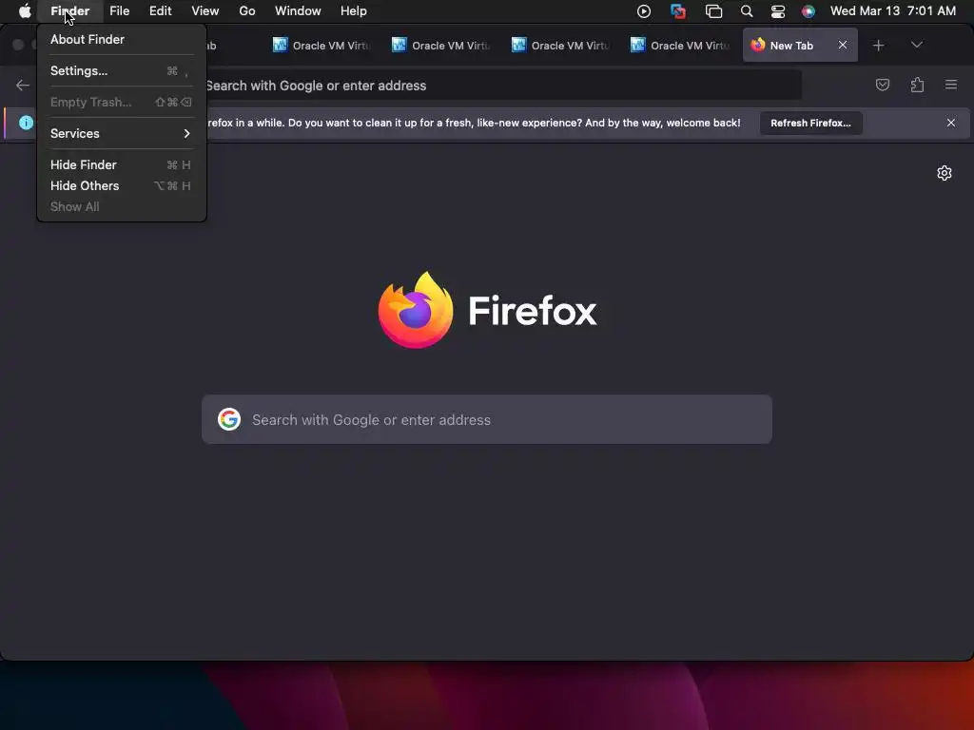Viewport: 974px width, 730px height.
Task: Click the Google logo in search box
Action: tap(229, 419)
